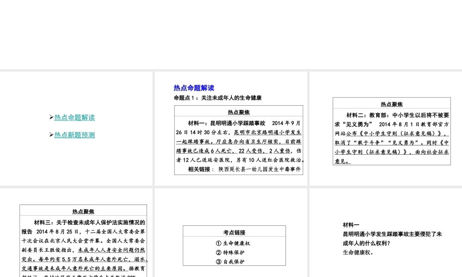
Task: Click the arrow bullet before 热点命题解读
Action: pos(51,117)
